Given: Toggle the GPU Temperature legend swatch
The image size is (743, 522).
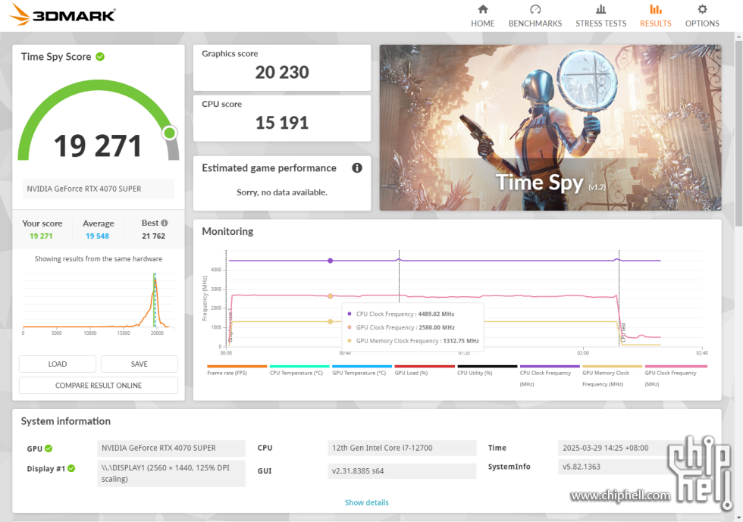Looking at the screenshot, I should pyautogui.click(x=362, y=366).
